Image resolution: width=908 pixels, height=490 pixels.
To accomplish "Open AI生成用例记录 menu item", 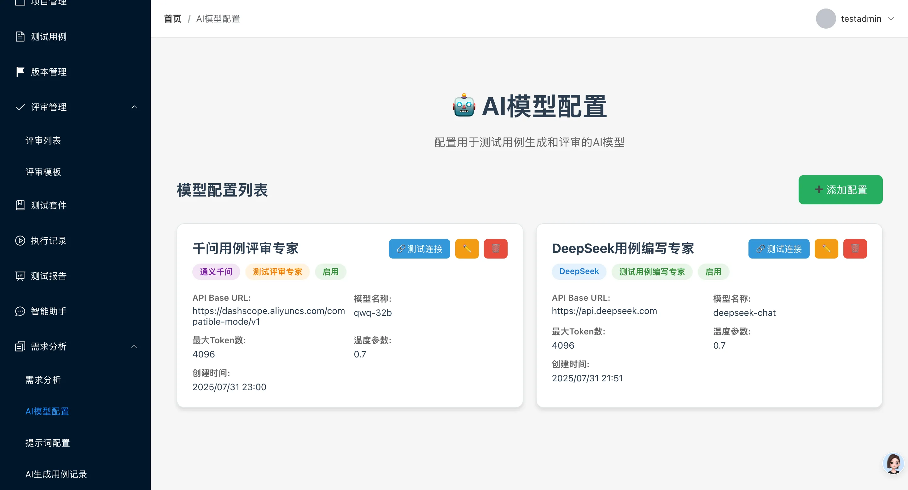I will coord(56,474).
